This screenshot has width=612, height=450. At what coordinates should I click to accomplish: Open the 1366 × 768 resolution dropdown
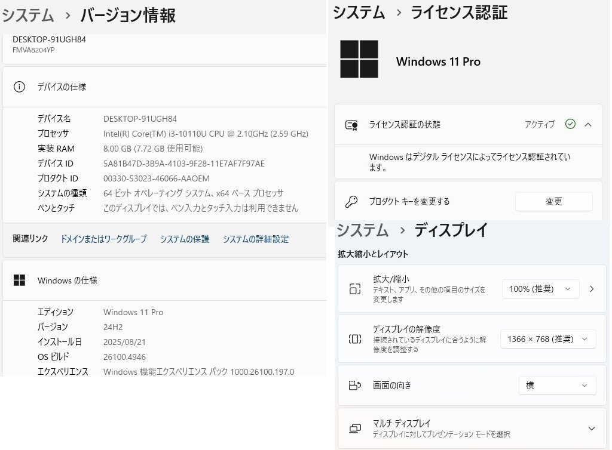(547, 339)
